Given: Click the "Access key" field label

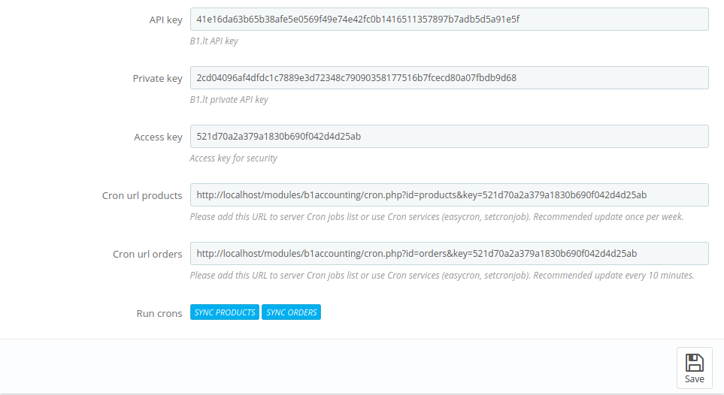Looking at the screenshot, I should coord(158,137).
